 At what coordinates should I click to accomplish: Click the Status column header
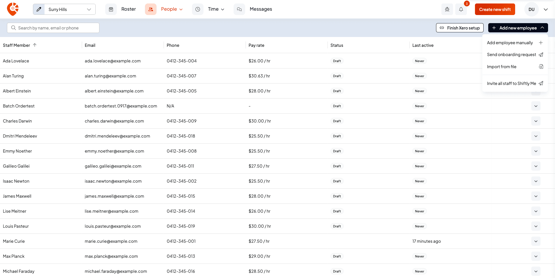tap(337, 45)
